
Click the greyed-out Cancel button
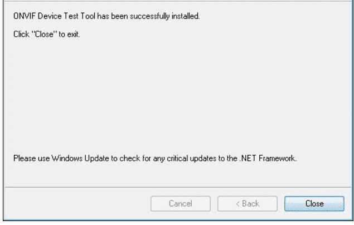[181, 204]
